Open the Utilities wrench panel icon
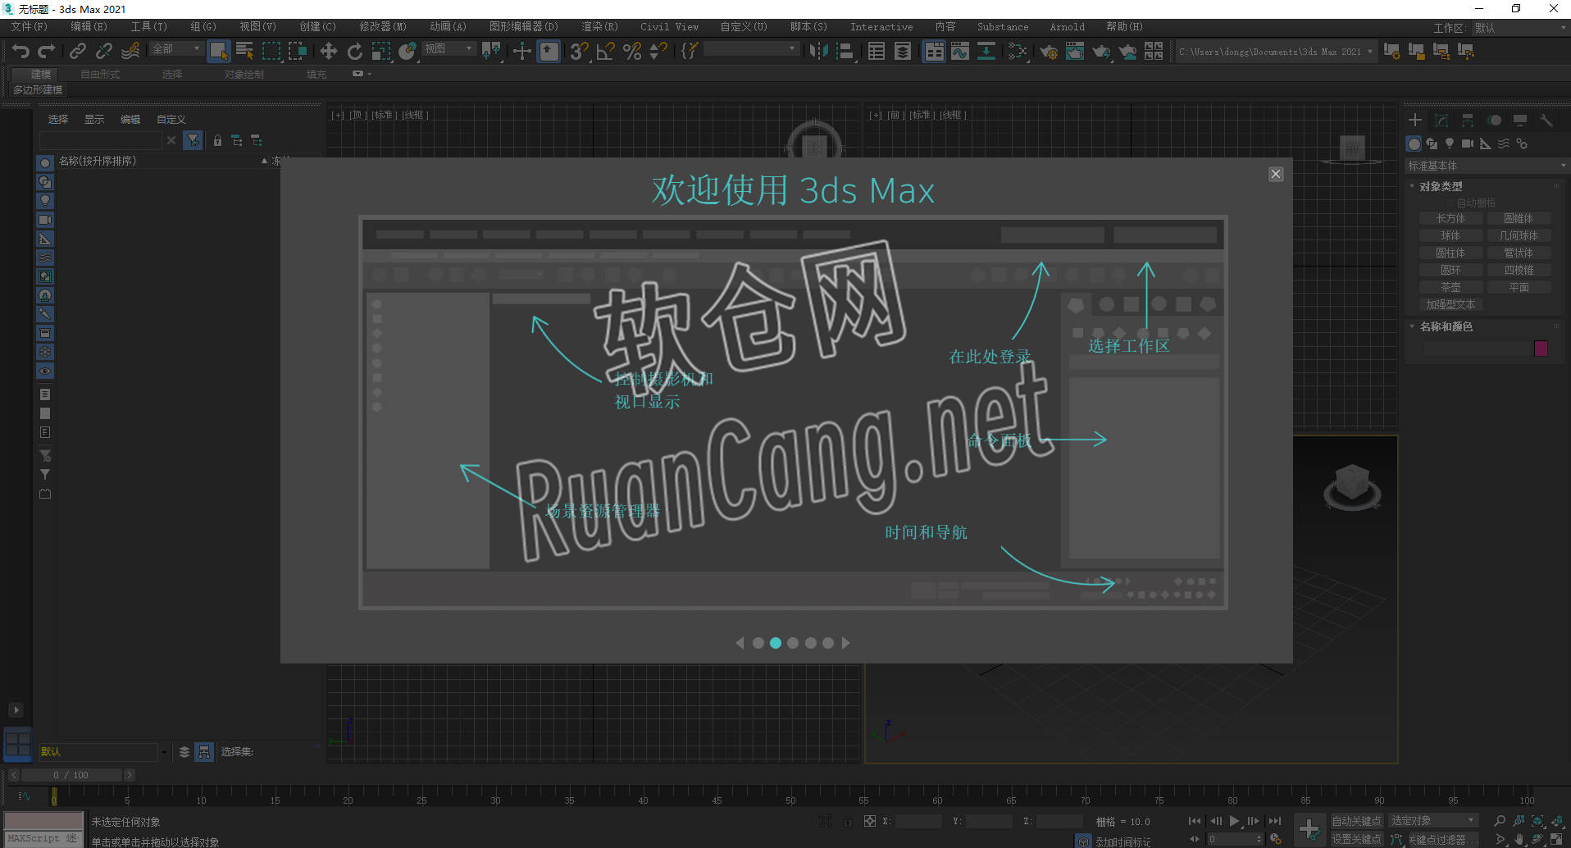Viewport: 1571px width, 848px height. click(1546, 121)
